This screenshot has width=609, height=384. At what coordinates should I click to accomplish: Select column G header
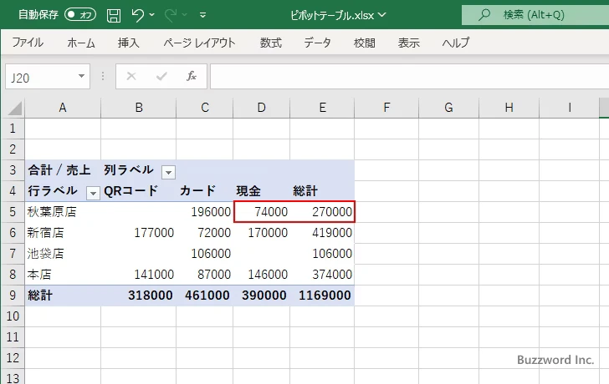pyautogui.click(x=448, y=108)
